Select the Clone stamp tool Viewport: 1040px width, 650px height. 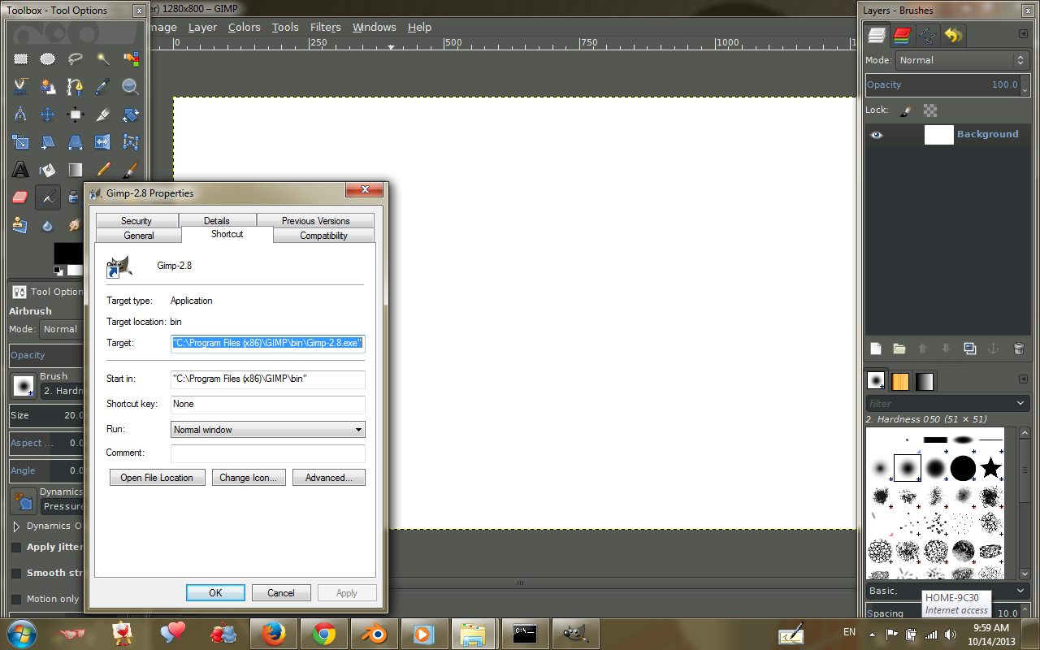20,225
